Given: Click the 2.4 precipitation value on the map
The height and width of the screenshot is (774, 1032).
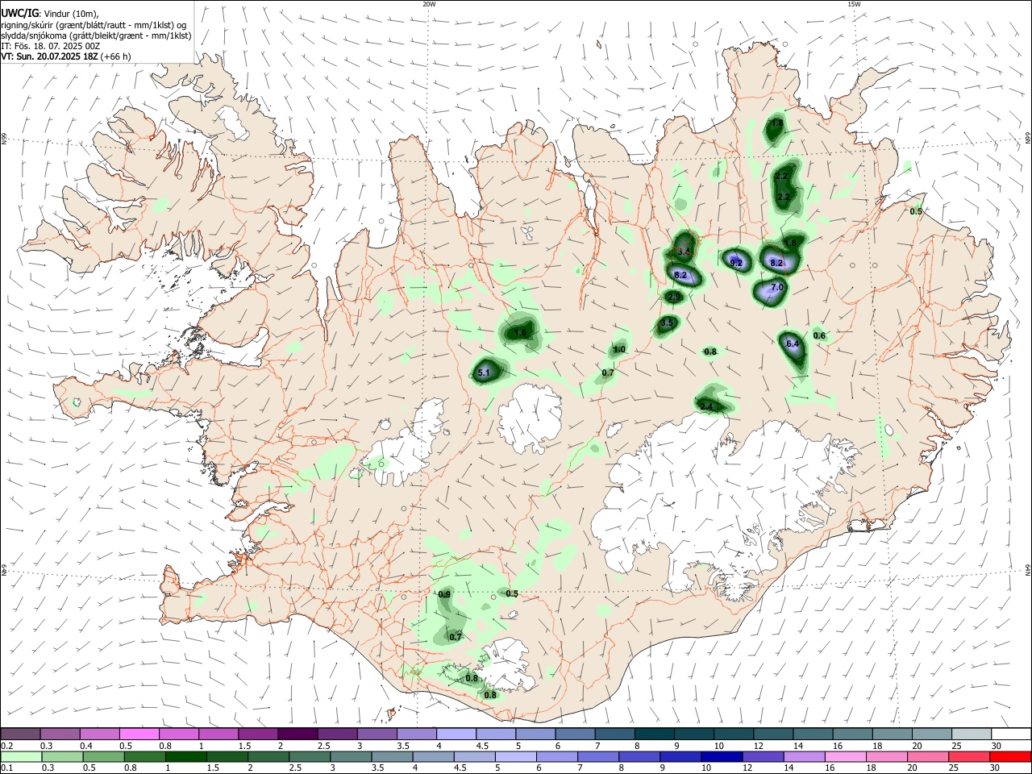Looking at the screenshot, I should 707,407.
